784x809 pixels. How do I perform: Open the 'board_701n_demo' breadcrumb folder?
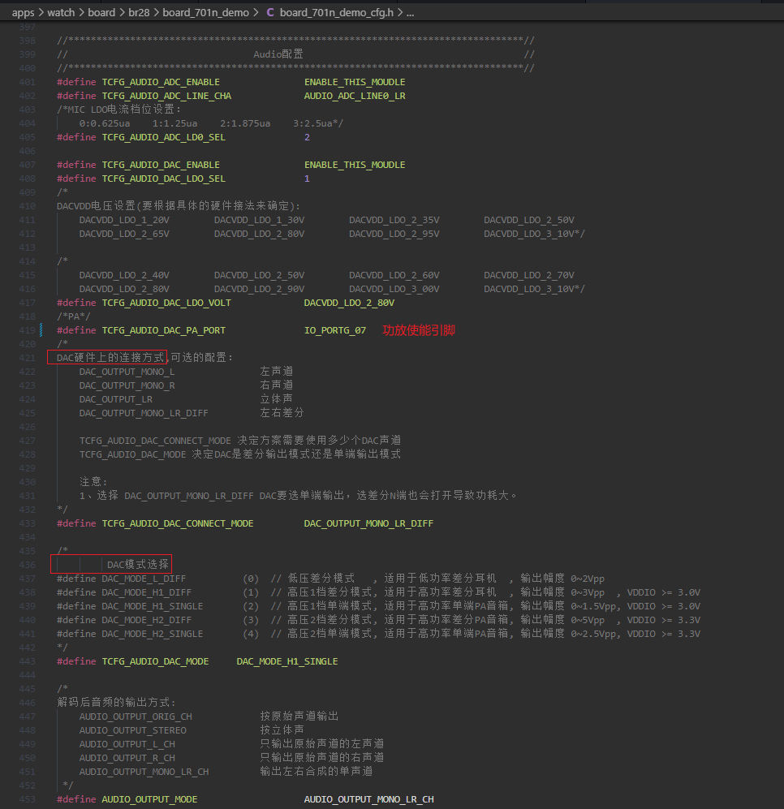pyautogui.click(x=206, y=12)
